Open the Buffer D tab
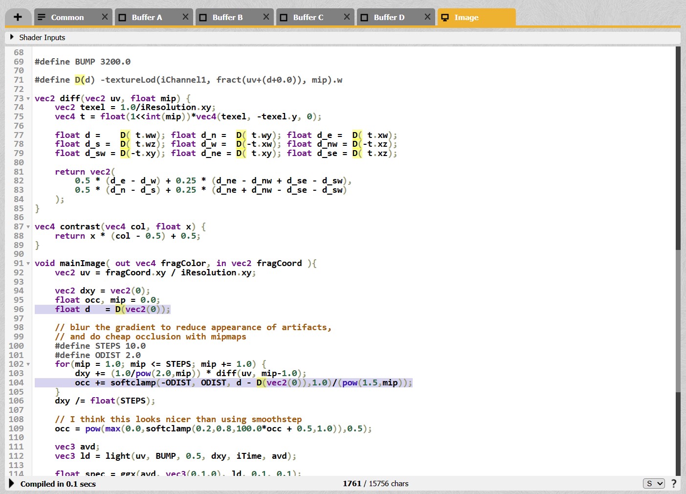The image size is (686, 494). pos(389,17)
